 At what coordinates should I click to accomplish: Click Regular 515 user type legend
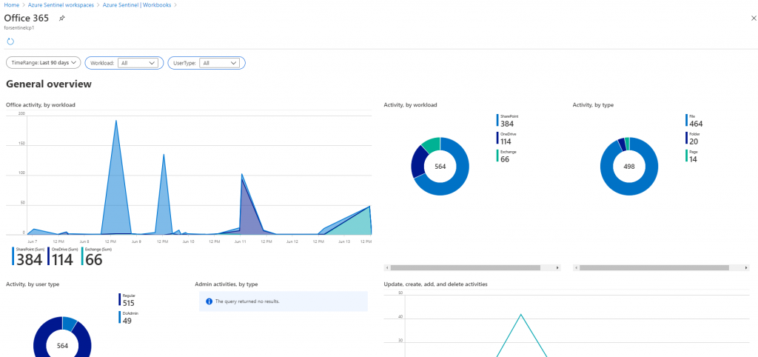pyautogui.click(x=127, y=299)
